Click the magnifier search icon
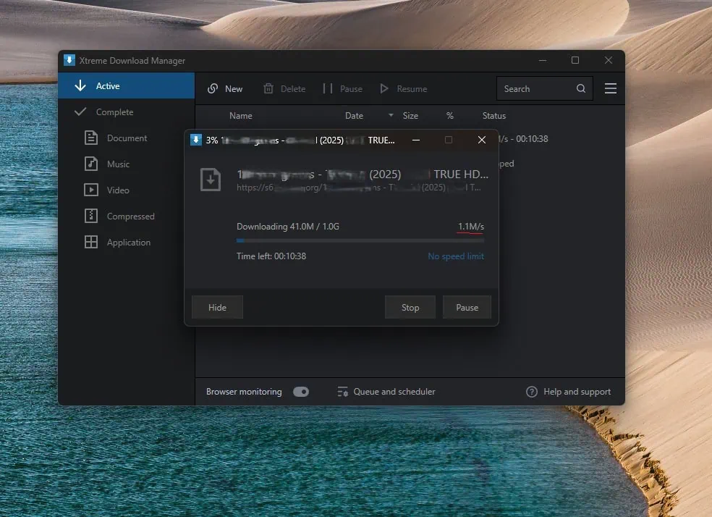Image resolution: width=712 pixels, height=517 pixels. pos(581,88)
